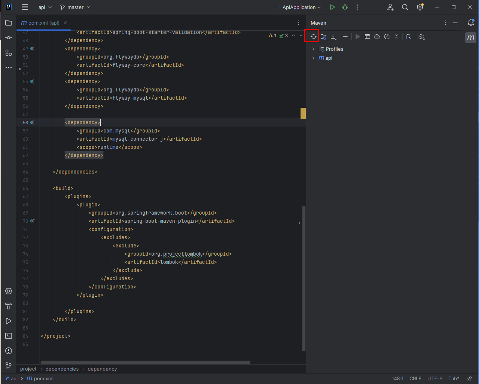Generate sources and update folders icon
This screenshot has height=384, width=479.
click(x=324, y=37)
